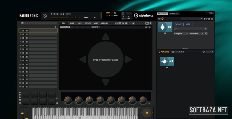Switch to the BROWSER tab
Screen dimensions: 232x119
(174, 14)
